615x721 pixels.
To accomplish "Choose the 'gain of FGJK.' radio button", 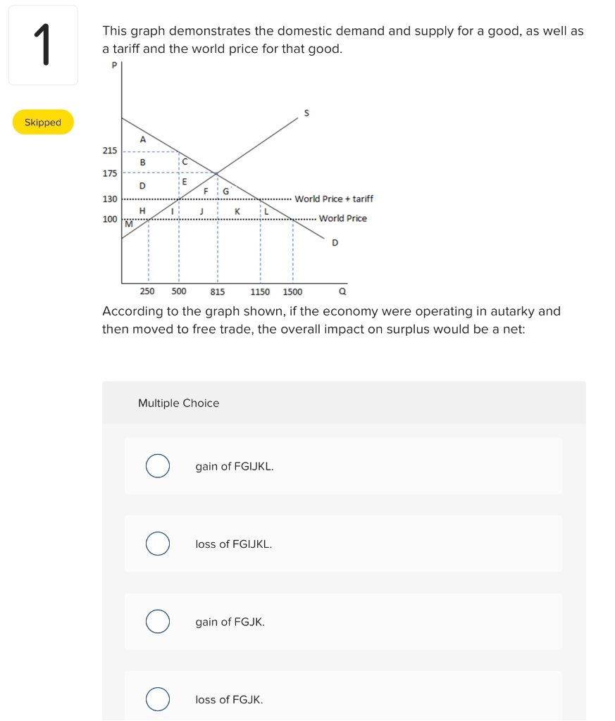I will coord(157,621).
